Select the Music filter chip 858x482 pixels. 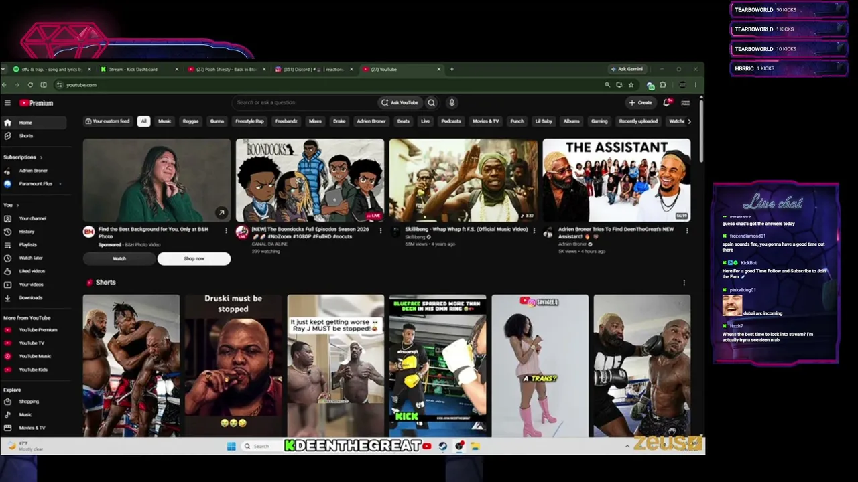point(164,121)
